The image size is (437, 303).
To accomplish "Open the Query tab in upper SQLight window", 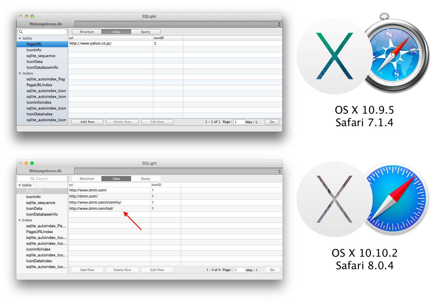I will coord(146,32).
